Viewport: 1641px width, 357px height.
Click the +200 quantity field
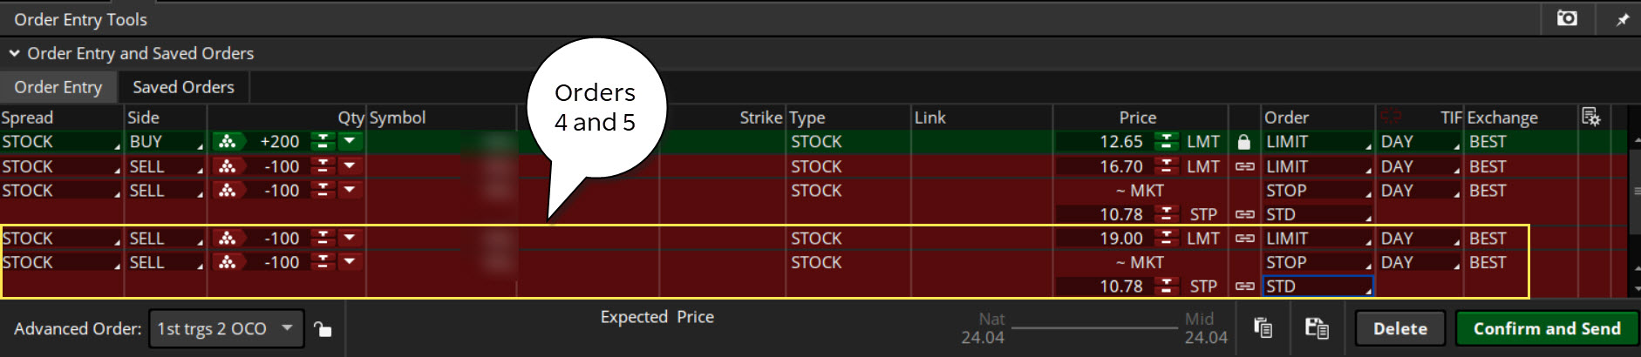[277, 141]
